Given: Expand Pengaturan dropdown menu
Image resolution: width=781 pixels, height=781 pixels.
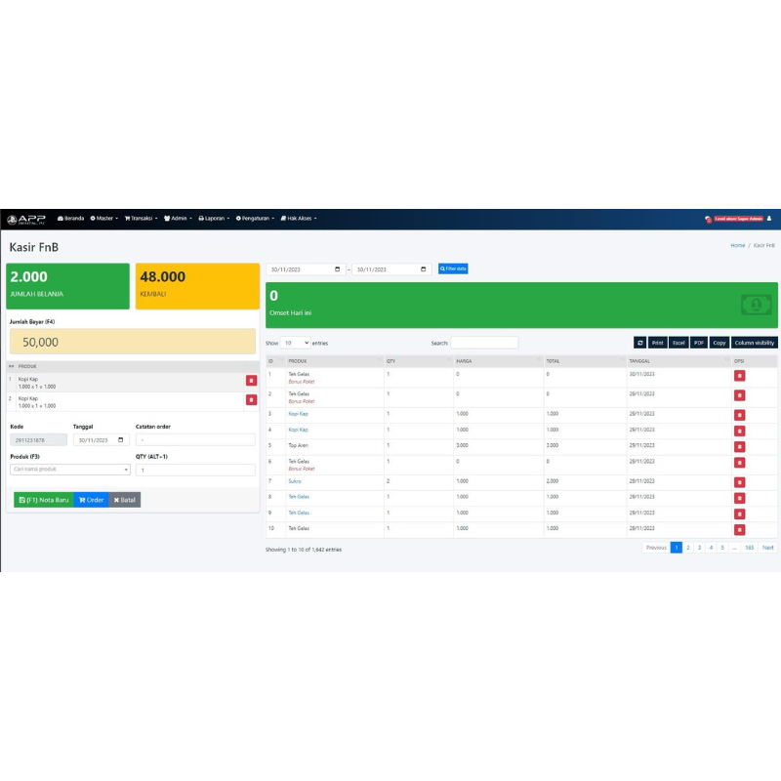Looking at the screenshot, I should click(x=255, y=218).
